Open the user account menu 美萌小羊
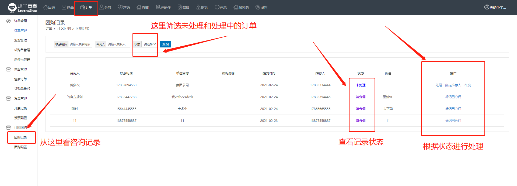Screen dimensions: 517x186 tap(495, 7)
